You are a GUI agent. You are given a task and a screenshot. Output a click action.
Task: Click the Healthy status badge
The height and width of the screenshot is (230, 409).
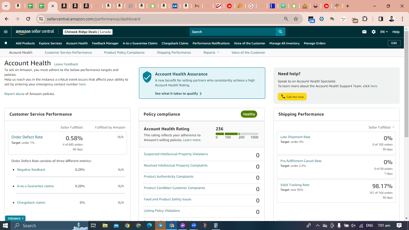pyautogui.click(x=249, y=114)
